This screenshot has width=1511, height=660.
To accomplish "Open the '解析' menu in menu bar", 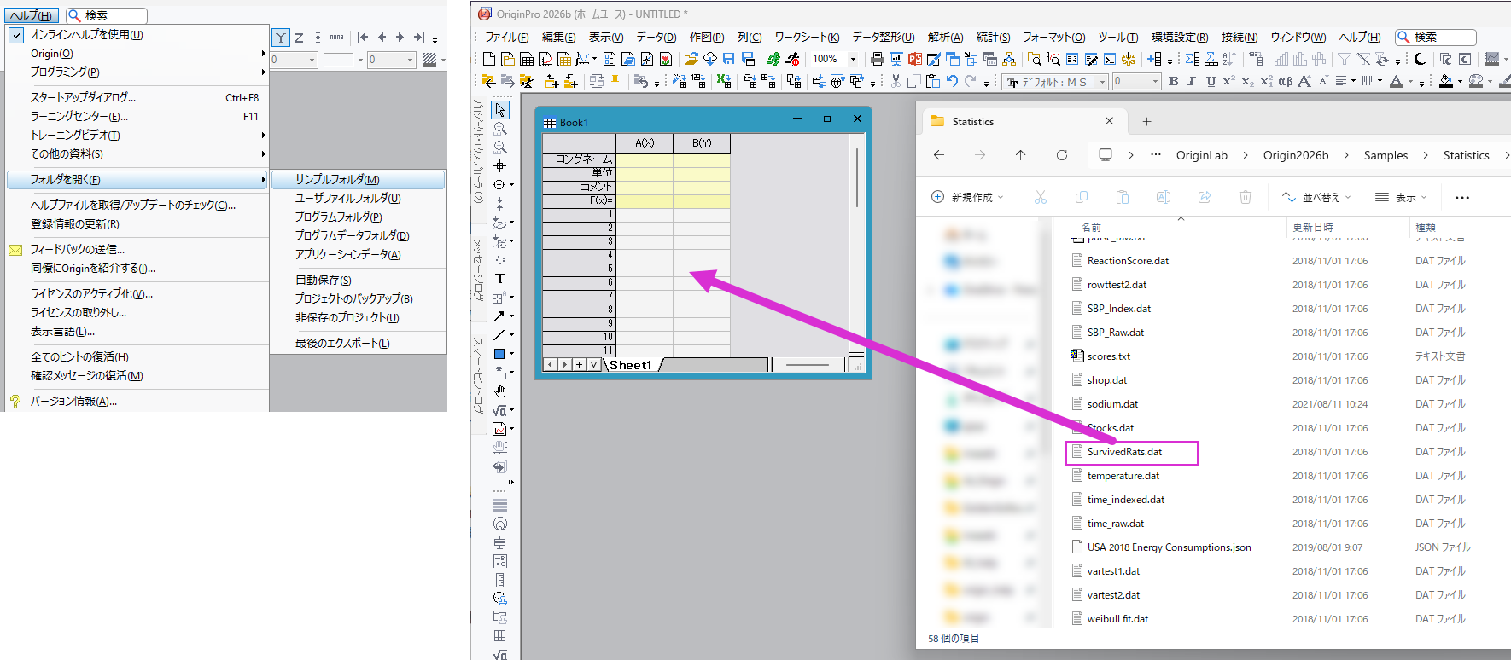I will click(945, 37).
